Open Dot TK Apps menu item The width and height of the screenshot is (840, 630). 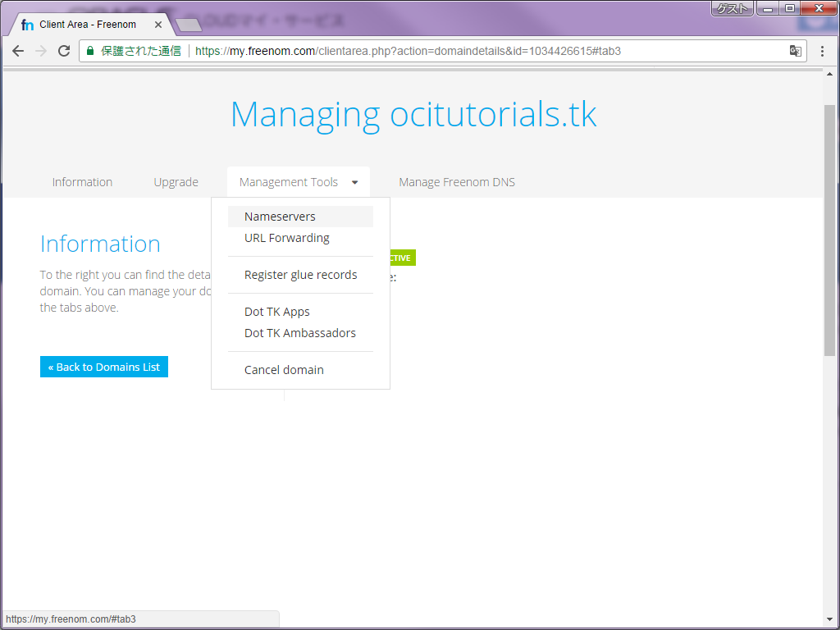pos(277,312)
